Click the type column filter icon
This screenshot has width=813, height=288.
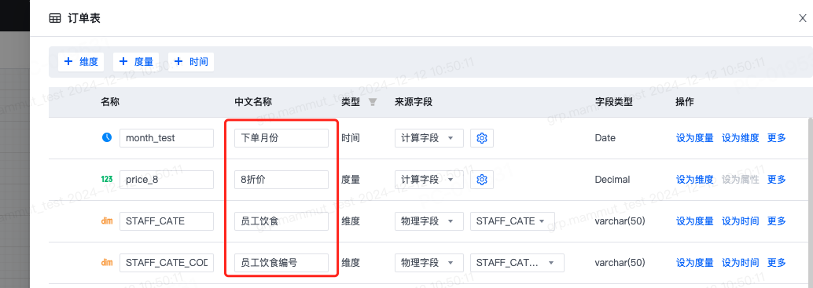[372, 102]
